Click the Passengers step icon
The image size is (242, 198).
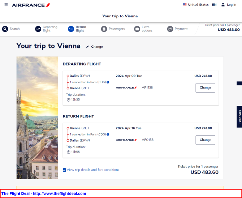point(104,29)
